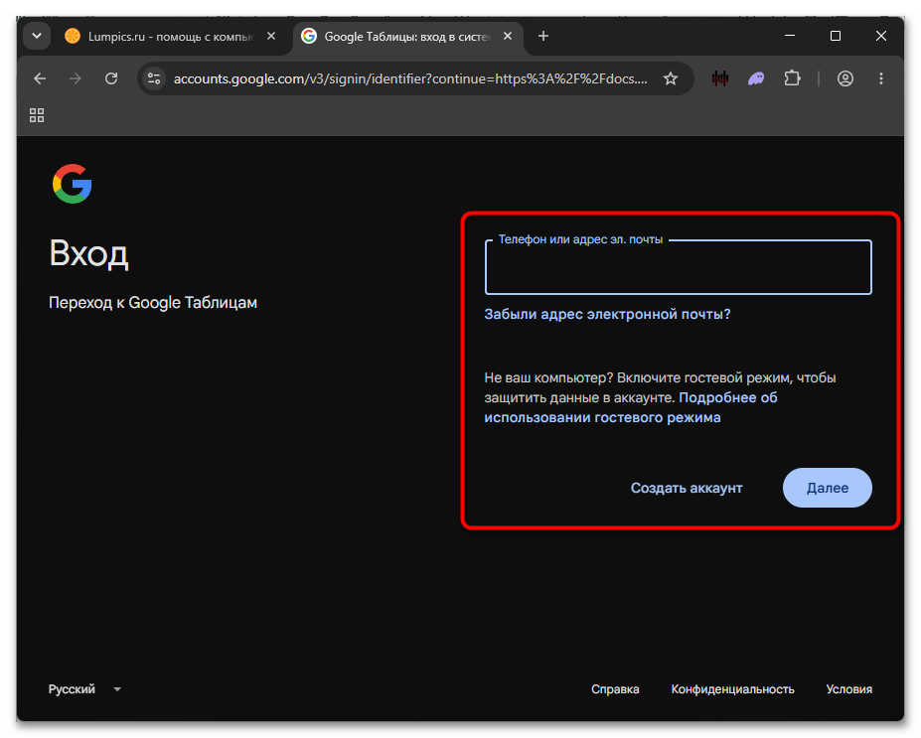
Task: Open the purple ghost extension icon
Action: (756, 78)
